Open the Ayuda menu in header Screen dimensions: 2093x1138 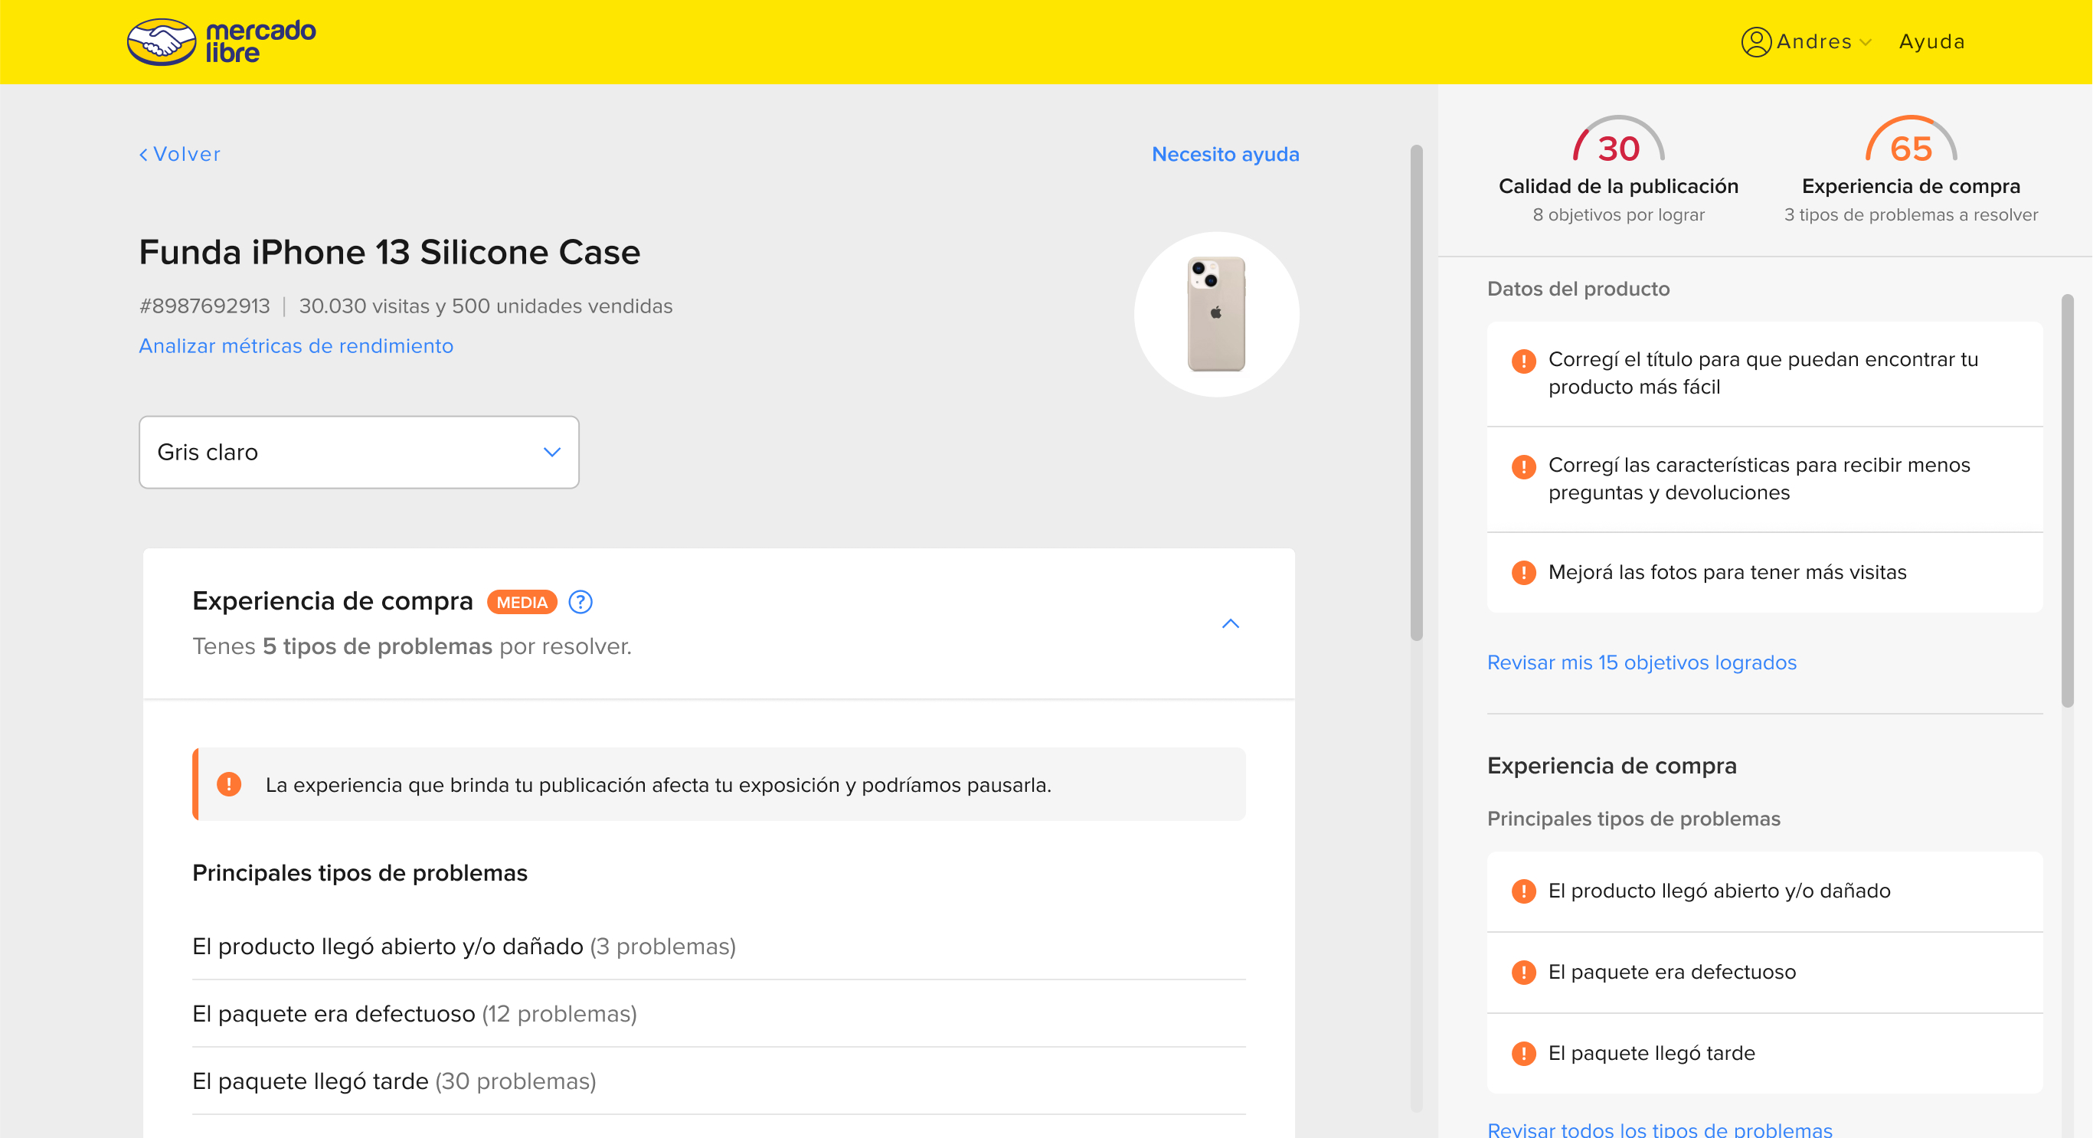pyautogui.click(x=1931, y=41)
